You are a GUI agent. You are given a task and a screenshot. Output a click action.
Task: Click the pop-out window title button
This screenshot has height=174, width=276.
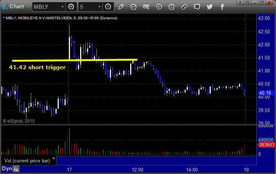pyautogui.click(x=248, y=3)
